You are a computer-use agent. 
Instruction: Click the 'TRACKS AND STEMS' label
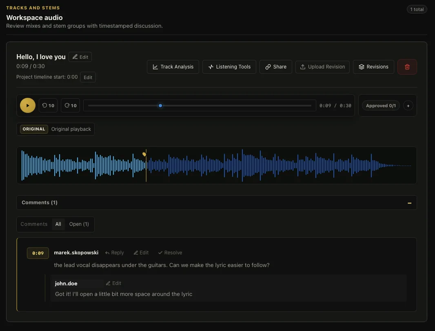[33, 8]
